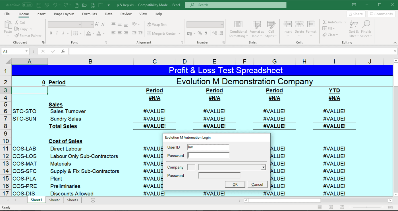
Task: Click the zoom slider in status bar
Action: pyautogui.click(x=366, y=207)
